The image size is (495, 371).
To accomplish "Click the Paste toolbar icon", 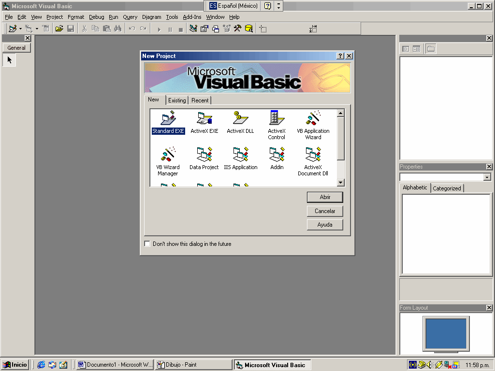I will click(x=107, y=29).
